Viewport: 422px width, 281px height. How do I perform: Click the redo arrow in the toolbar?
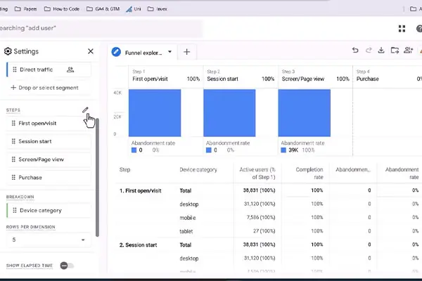pos(369,51)
